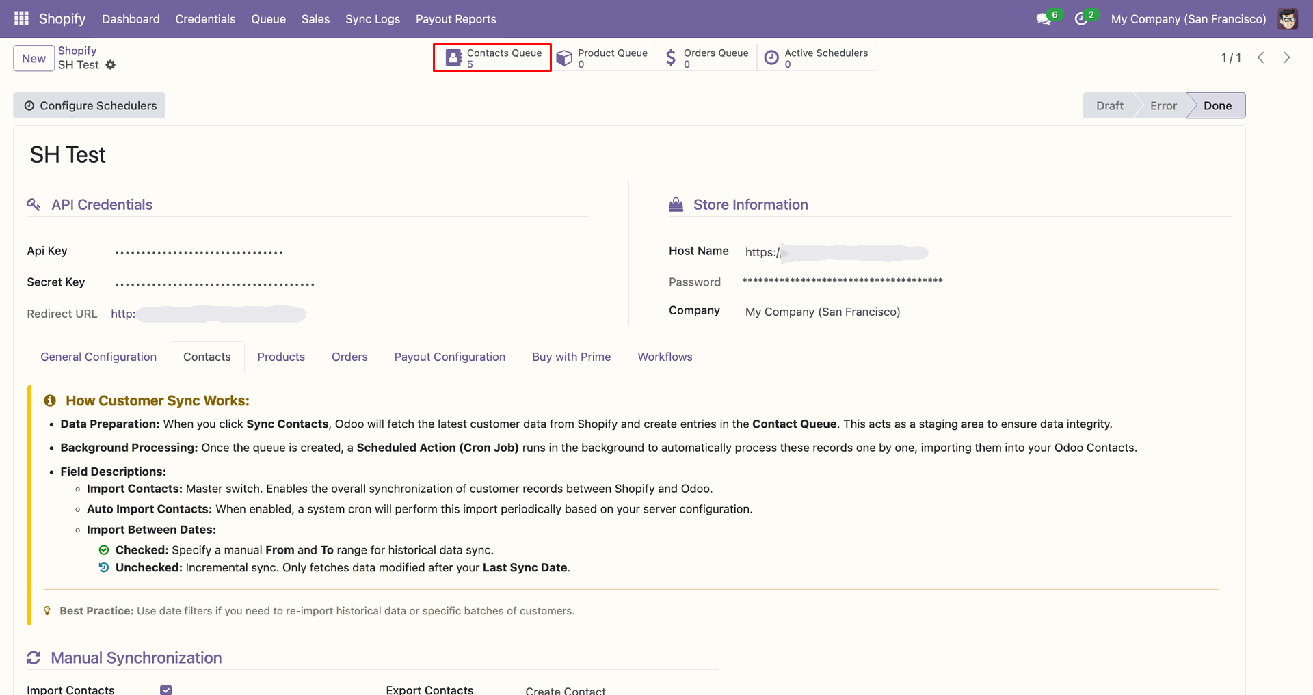Select the Contacts tab
1313x695 pixels.
pyautogui.click(x=207, y=357)
